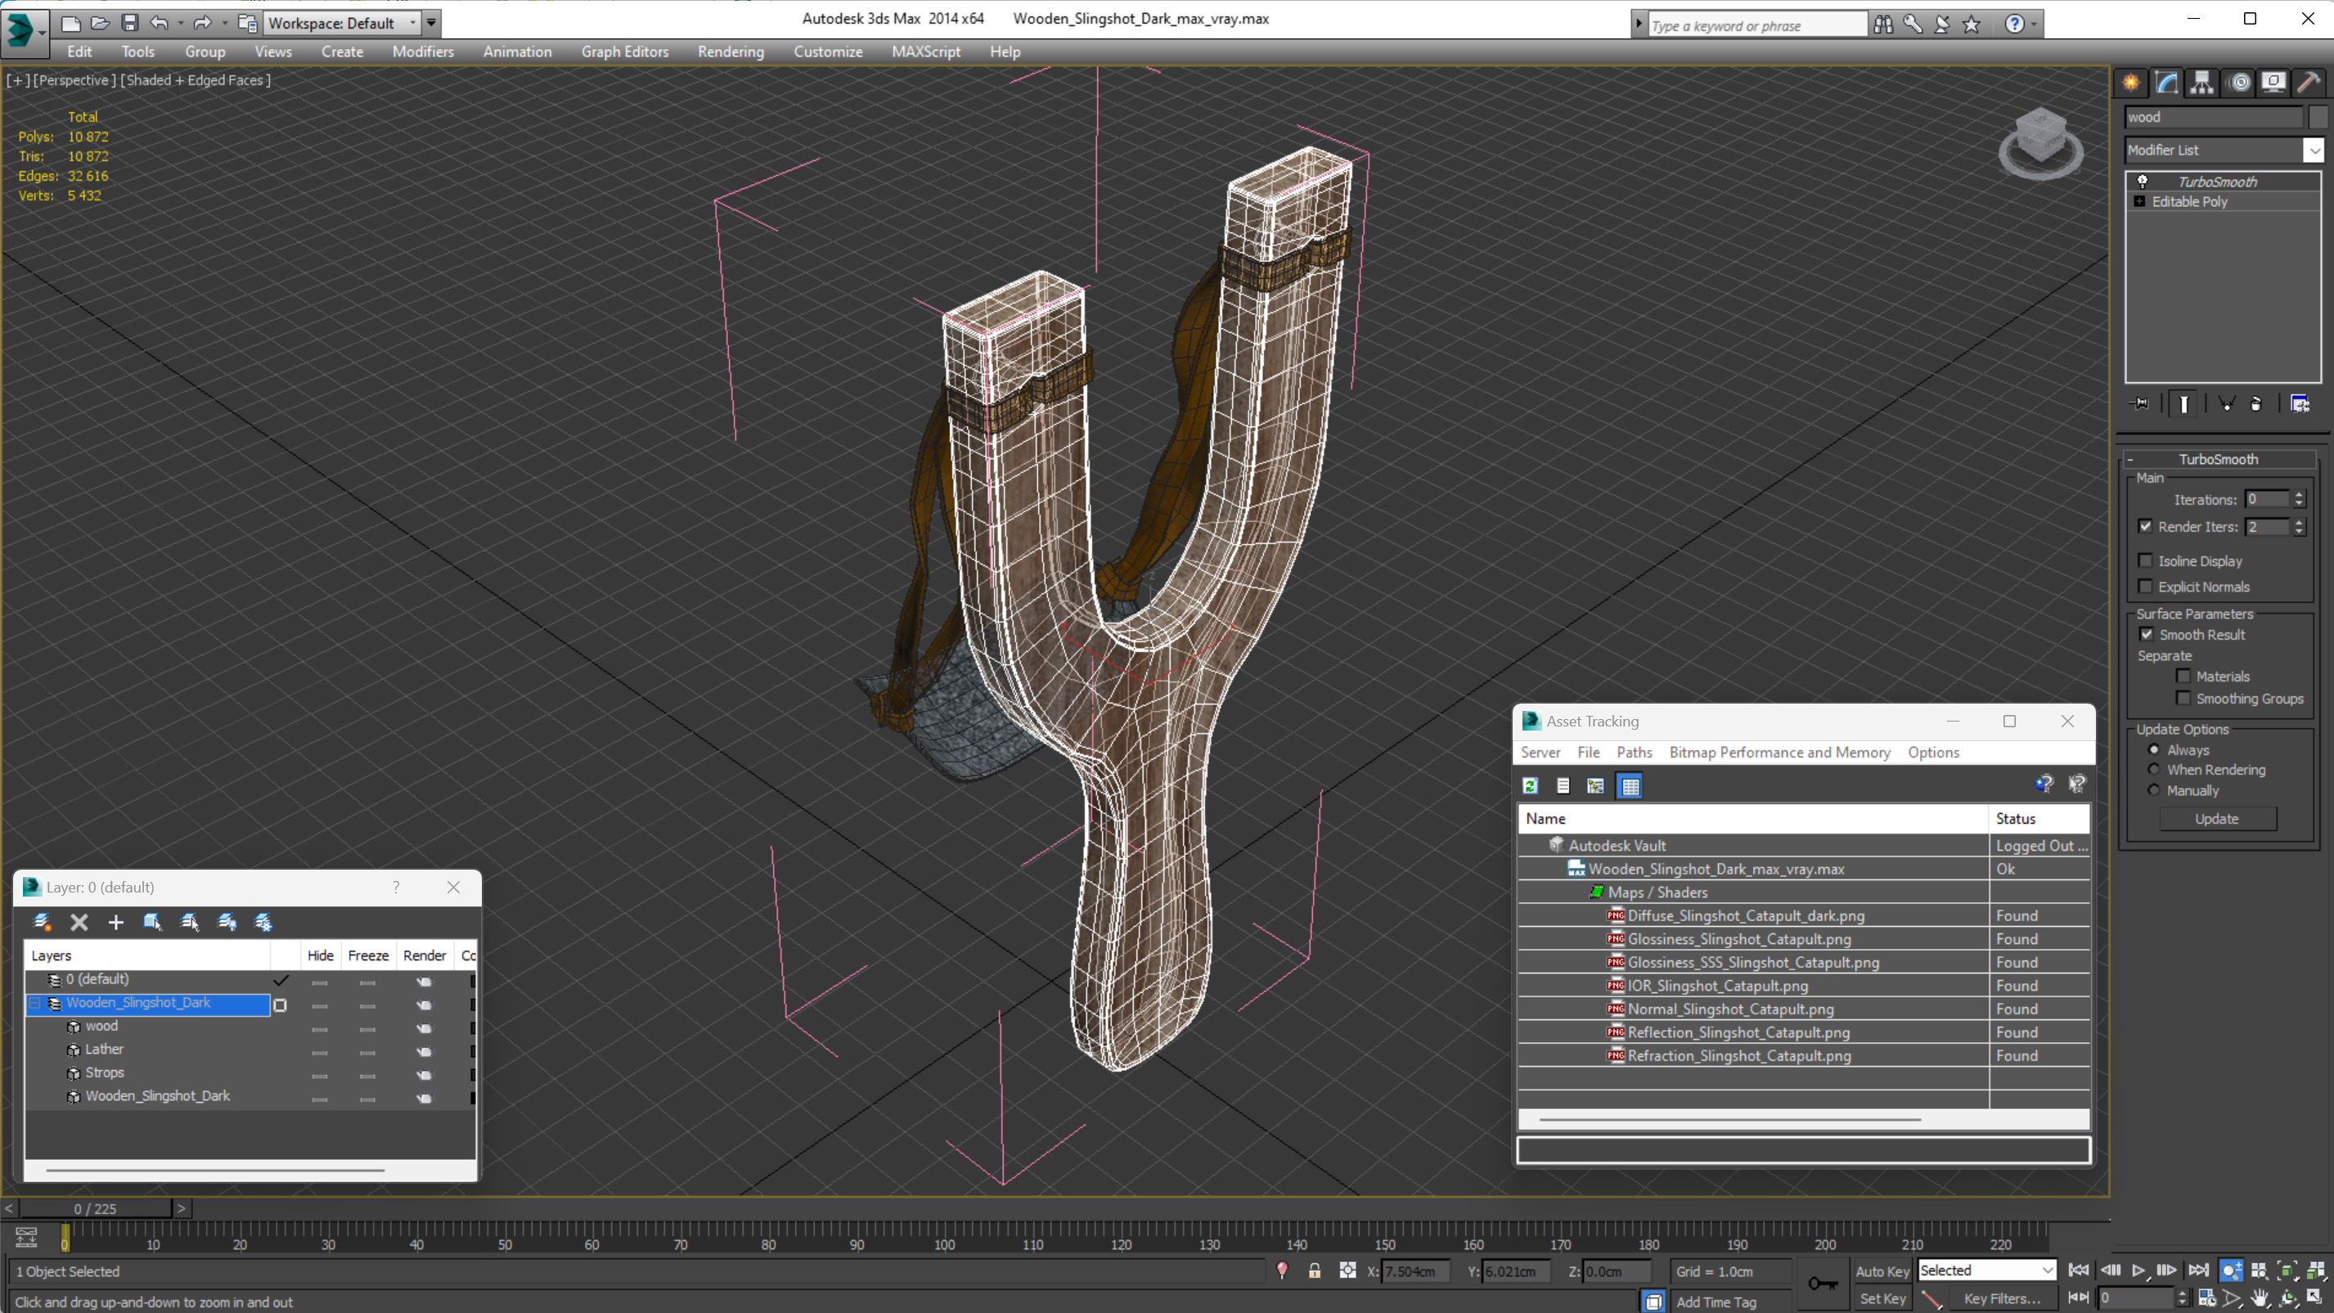Open the Display command panel tab
The image size is (2334, 1313).
click(x=2273, y=83)
